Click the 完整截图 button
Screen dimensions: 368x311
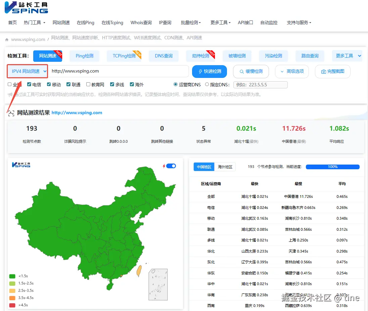tap(332, 71)
